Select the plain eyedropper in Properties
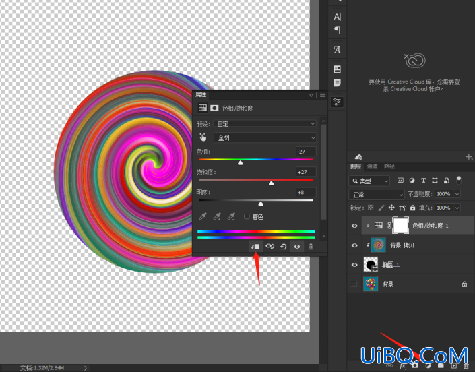Image resolution: width=475 pixels, height=372 pixels. pyautogui.click(x=202, y=216)
